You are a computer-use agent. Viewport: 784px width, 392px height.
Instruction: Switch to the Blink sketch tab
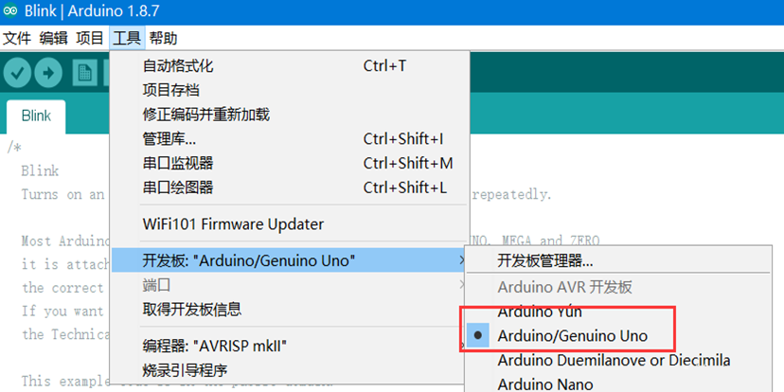(x=36, y=116)
